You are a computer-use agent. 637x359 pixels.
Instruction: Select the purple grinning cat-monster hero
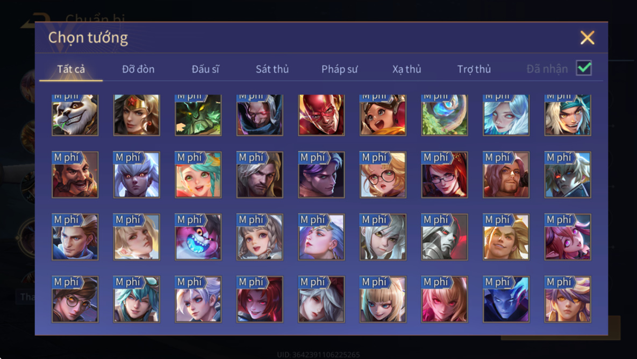[198, 237]
